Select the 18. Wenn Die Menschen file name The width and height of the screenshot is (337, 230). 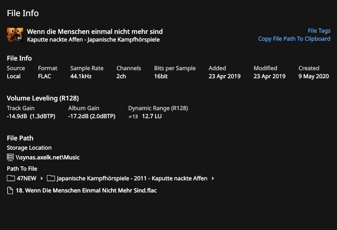coord(86,190)
